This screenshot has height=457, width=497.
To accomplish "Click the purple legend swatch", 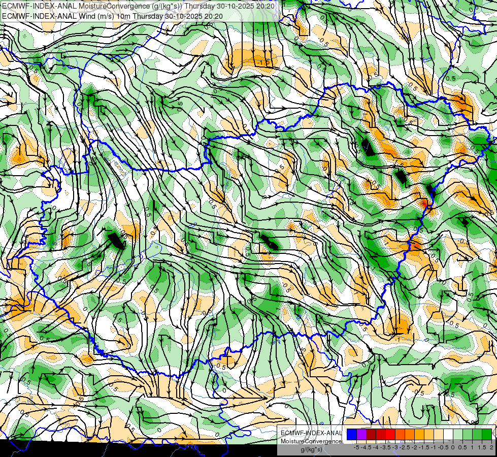I will (361, 434).
